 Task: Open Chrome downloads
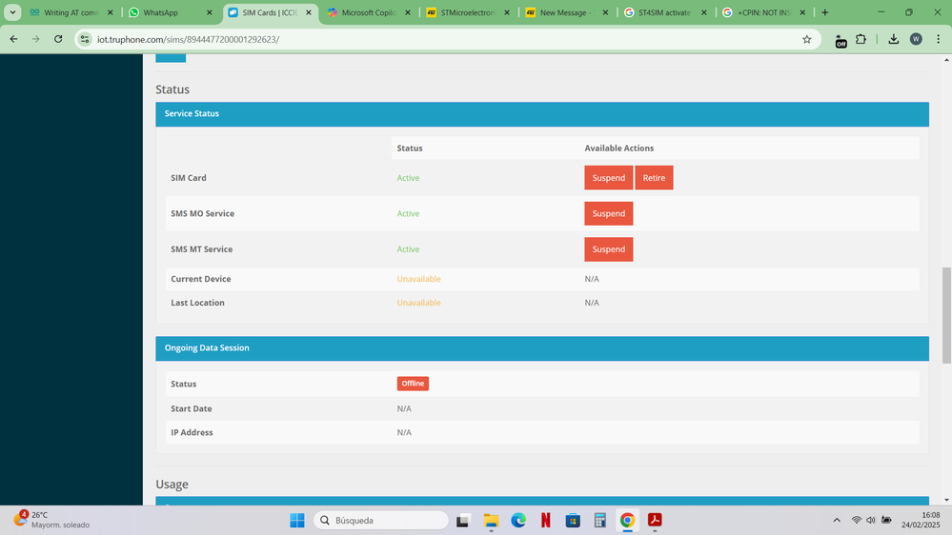point(893,39)
